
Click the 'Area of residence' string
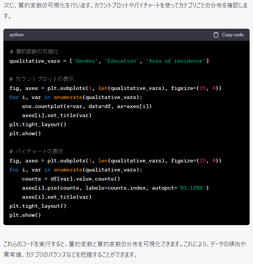[x=175, y=61]
